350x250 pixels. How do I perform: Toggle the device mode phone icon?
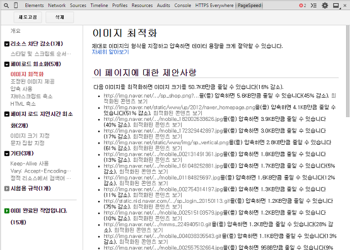16,5
